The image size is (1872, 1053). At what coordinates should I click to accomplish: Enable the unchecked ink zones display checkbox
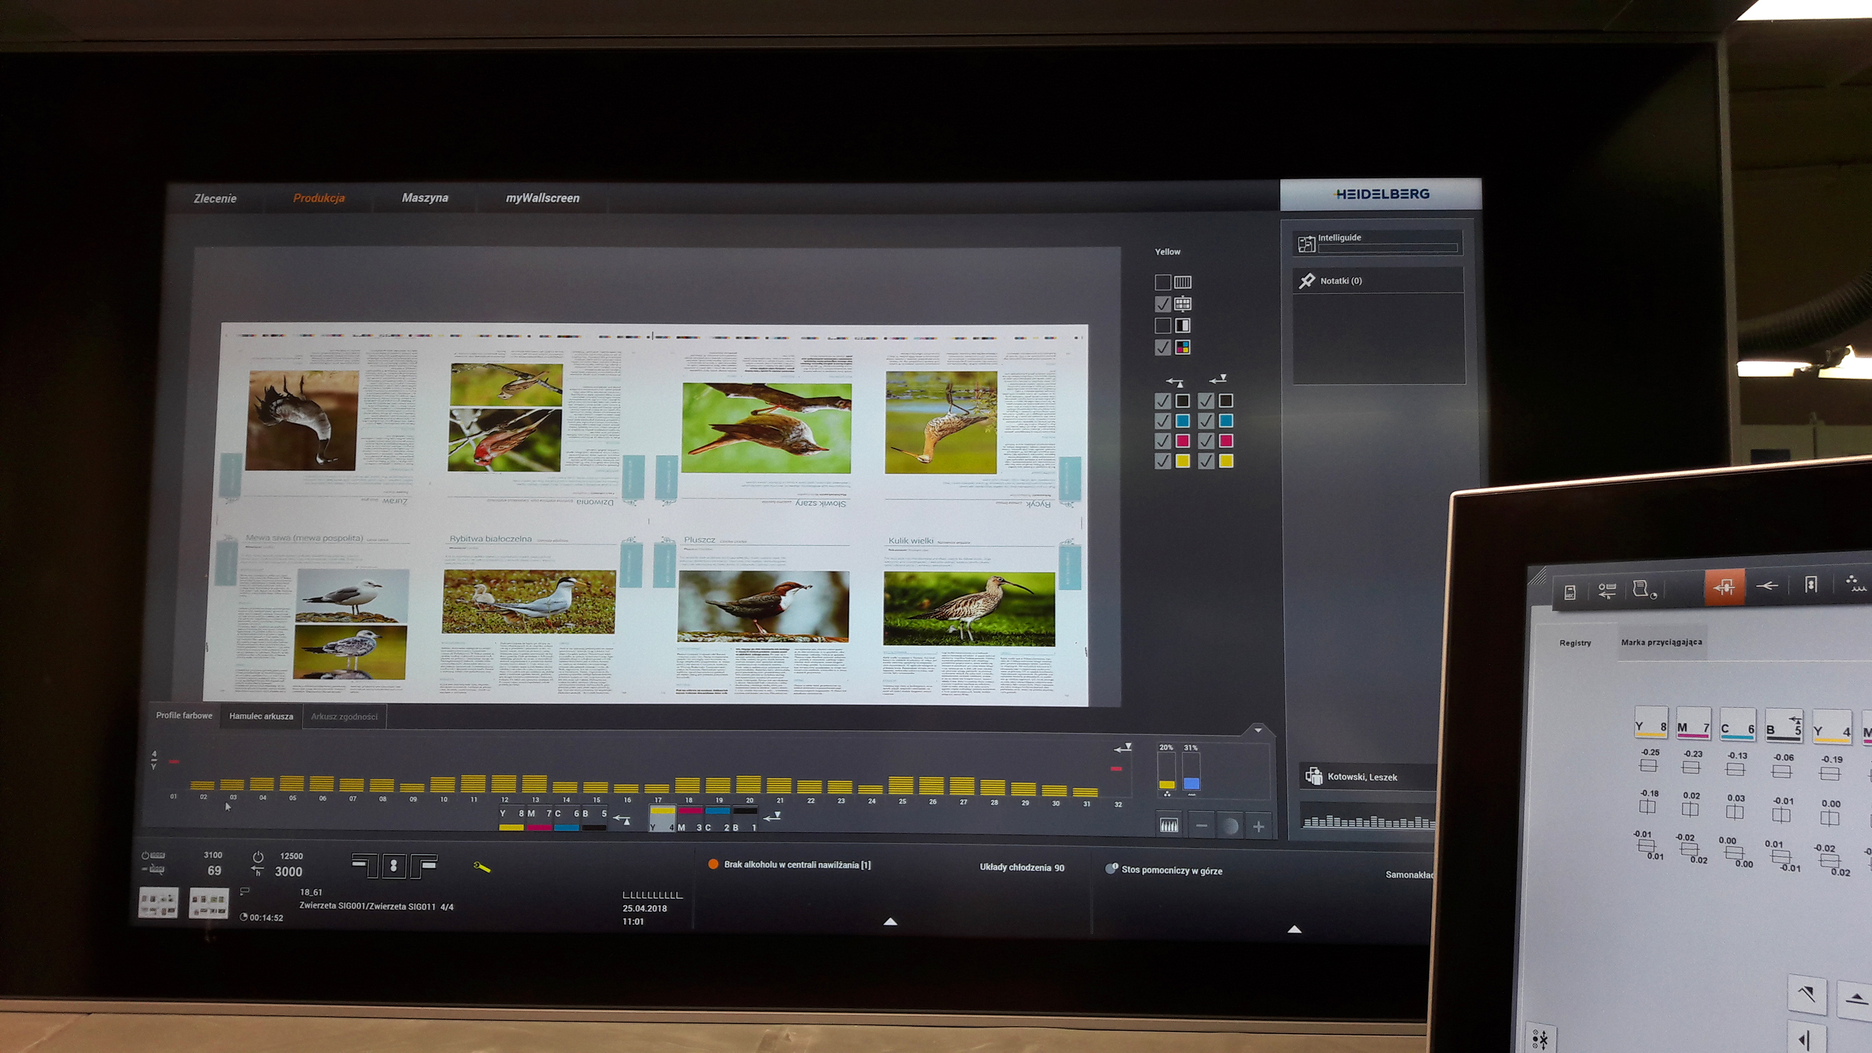coord(1163,282)
